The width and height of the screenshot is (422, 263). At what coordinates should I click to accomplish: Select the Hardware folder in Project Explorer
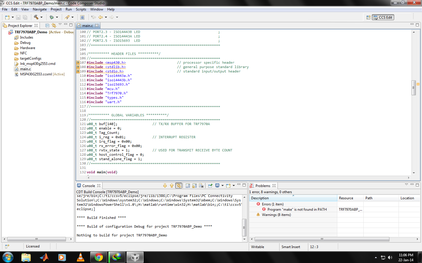28,48
